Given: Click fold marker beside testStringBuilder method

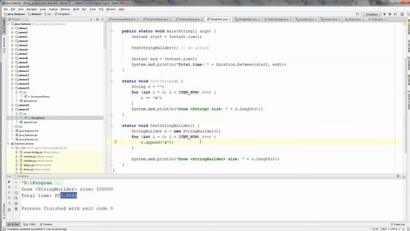Looking at the screenshot, I should 111,126.
